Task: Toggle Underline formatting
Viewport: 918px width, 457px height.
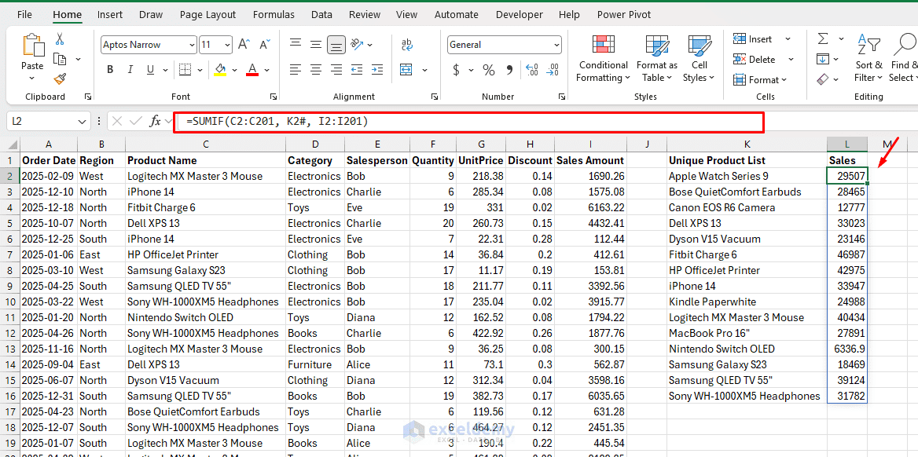Action: (150, 70)
